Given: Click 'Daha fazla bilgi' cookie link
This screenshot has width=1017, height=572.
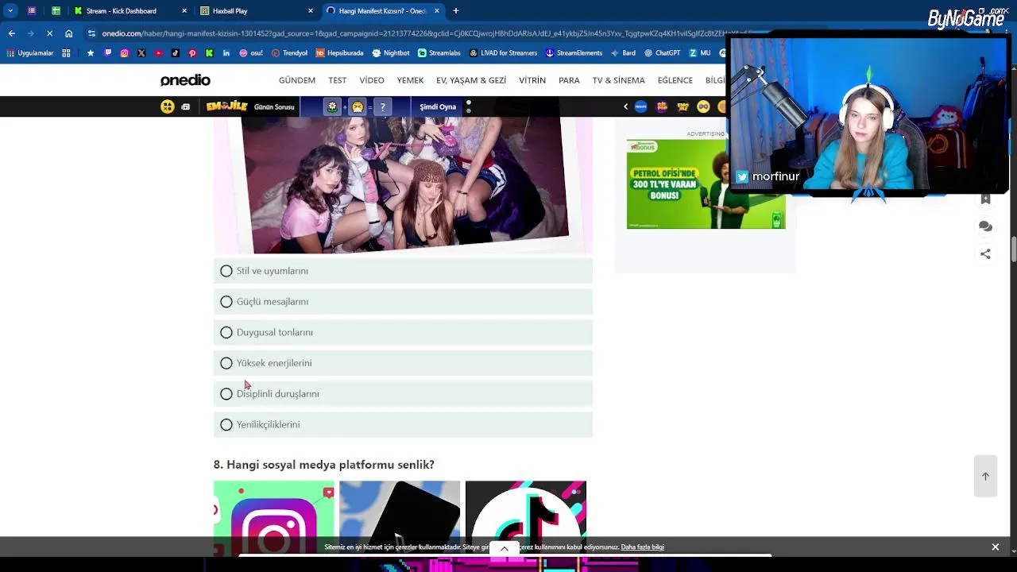Looking at the screenshot, I should point(643,547).
